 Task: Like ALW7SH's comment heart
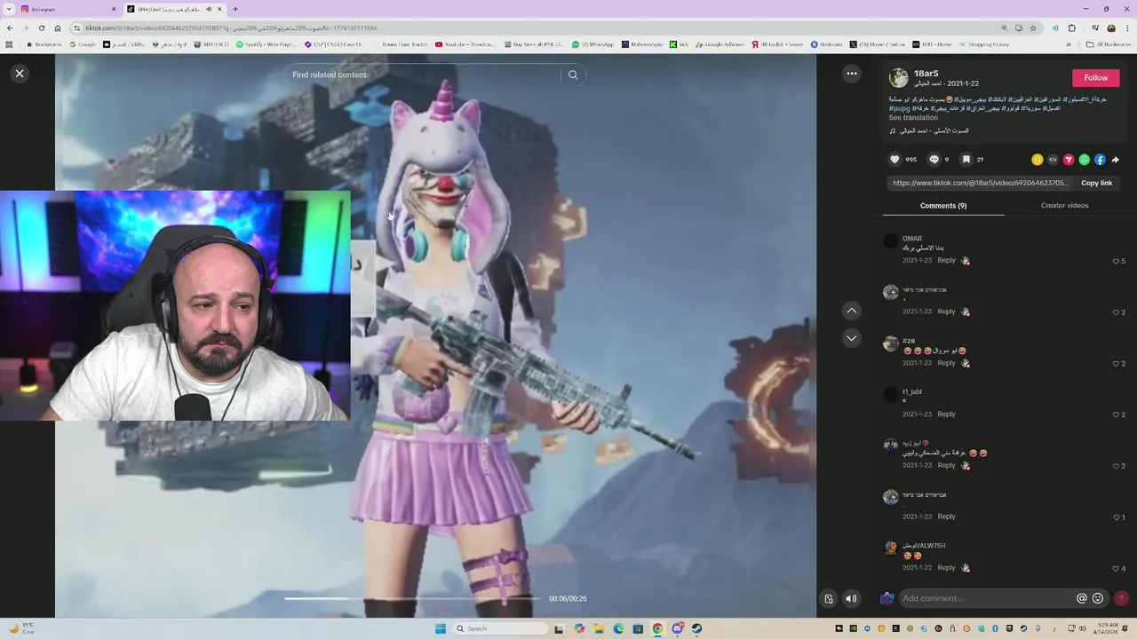coord(1116,568)
